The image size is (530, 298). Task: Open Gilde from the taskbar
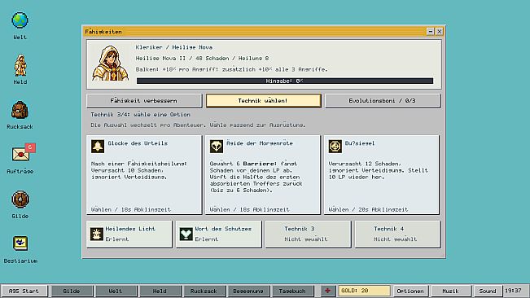tap(72, 291)
